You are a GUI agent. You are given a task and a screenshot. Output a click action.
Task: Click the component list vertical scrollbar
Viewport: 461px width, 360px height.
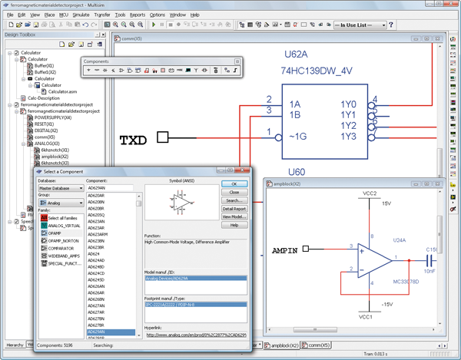point(139,269)
